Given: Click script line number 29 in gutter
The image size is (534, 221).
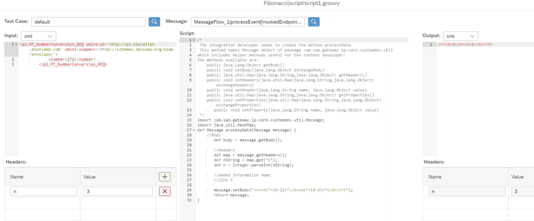Looking at the screenshot, I should 189,190.
